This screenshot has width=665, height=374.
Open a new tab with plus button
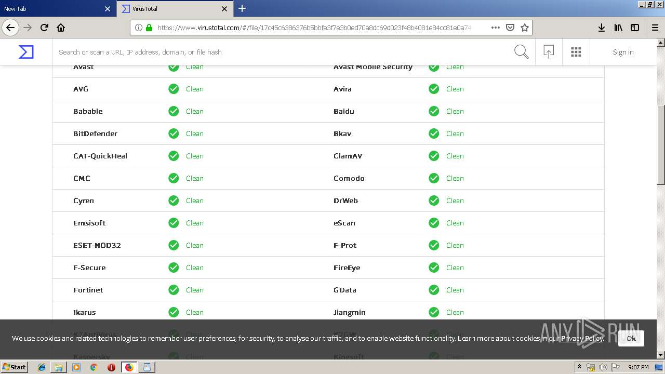tap(242, 8)
